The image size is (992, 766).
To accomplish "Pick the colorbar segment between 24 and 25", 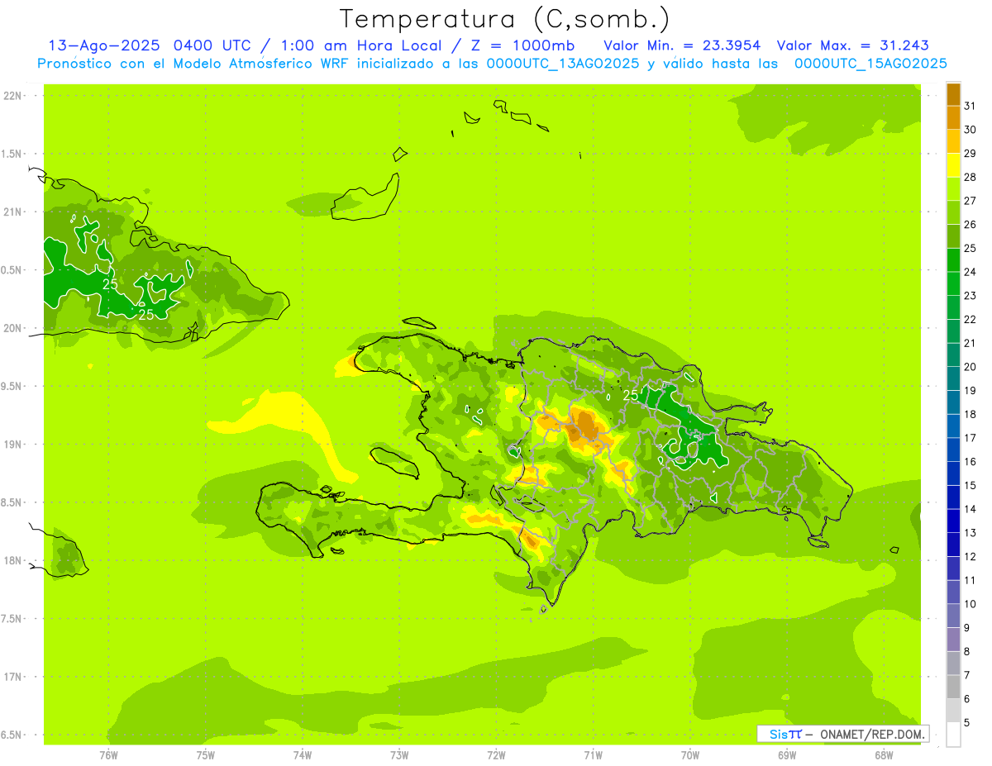I will coord(953,260).
